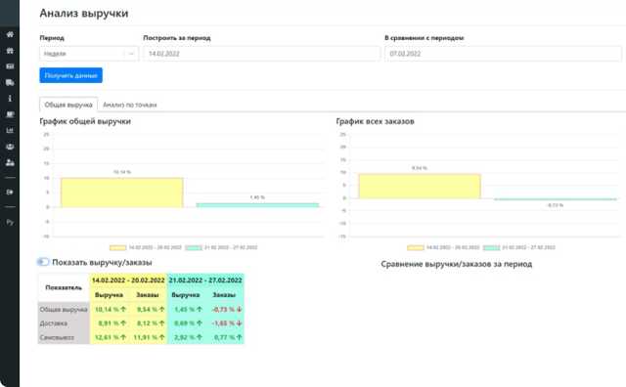Open the delivery truck icon in sidebar
The height and width of the screenshot is (387, 626).
click(x=10, y=83)
